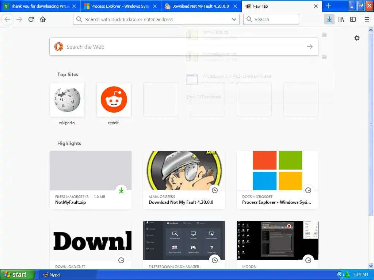Click history clock on DOWNLOAD.CNET card
Viewport: 374px width, 280px height.
click(x=121, y=260)
